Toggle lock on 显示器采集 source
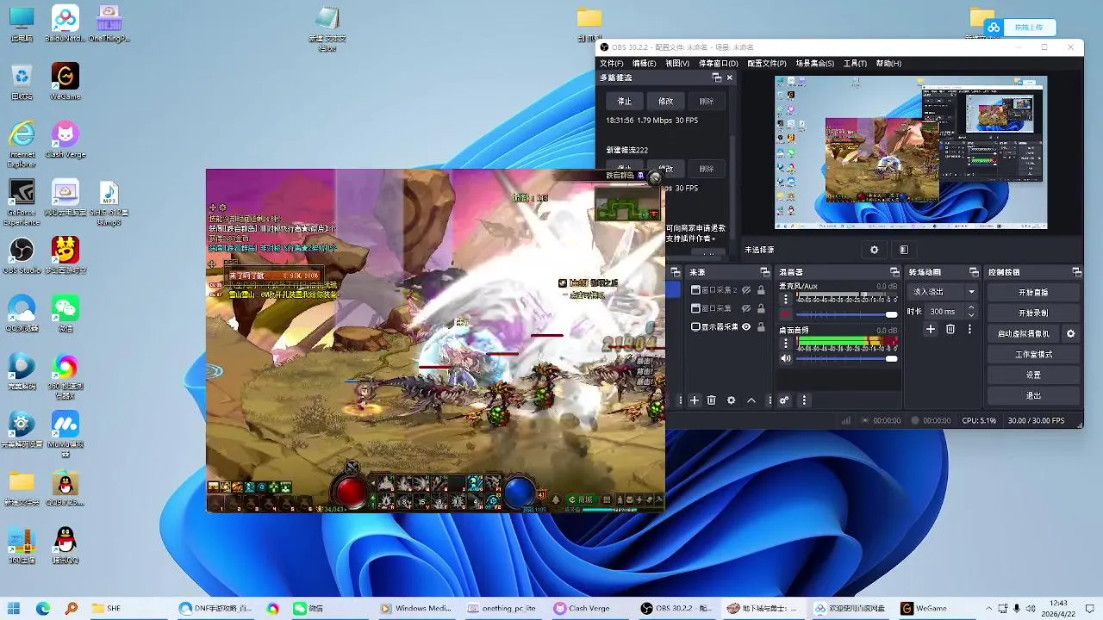The image size is (1103, 620). (x=761, y=327)
